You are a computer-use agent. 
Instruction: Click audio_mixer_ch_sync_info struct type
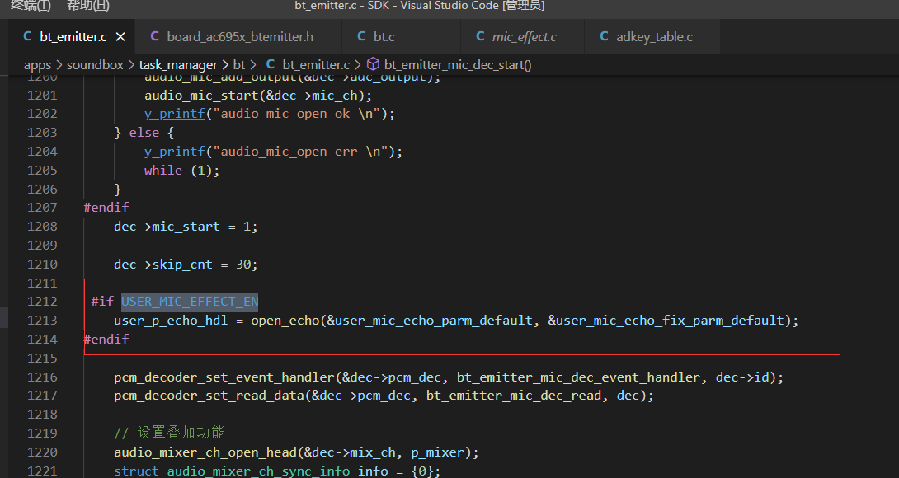(259, 471)
